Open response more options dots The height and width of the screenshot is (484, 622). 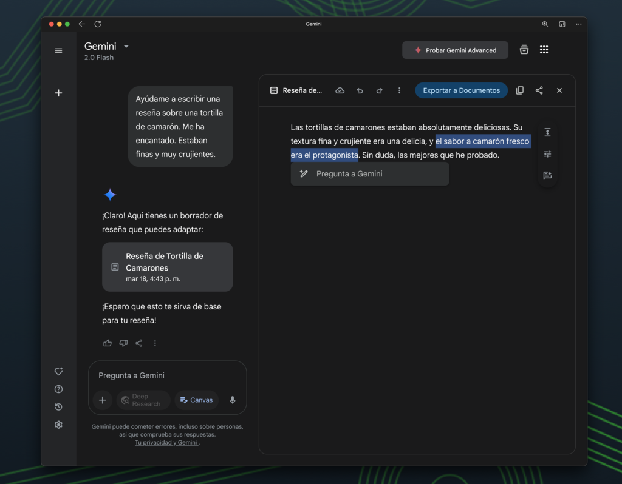[x=155, y=343]
